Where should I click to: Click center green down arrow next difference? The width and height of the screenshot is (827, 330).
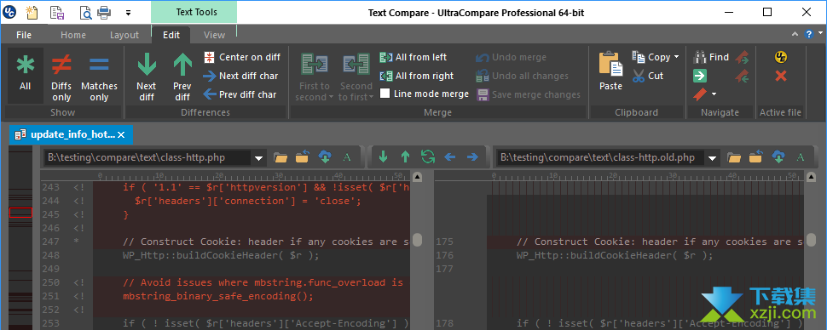click(x=384, y=156)
